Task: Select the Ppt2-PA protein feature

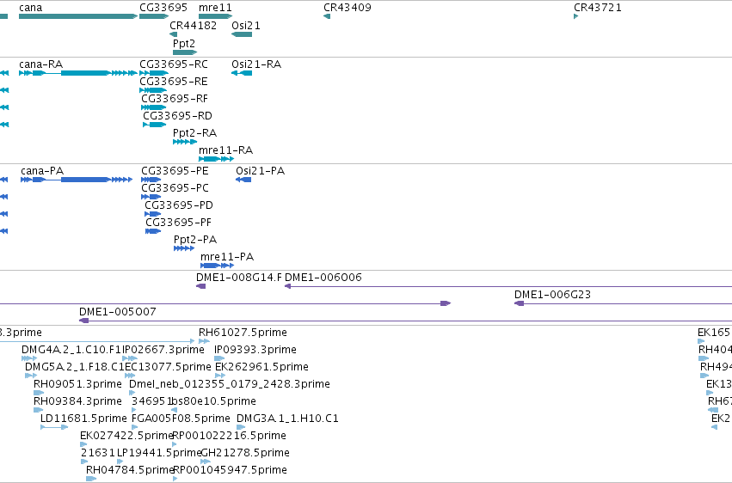Action: (x=184, y=248)
